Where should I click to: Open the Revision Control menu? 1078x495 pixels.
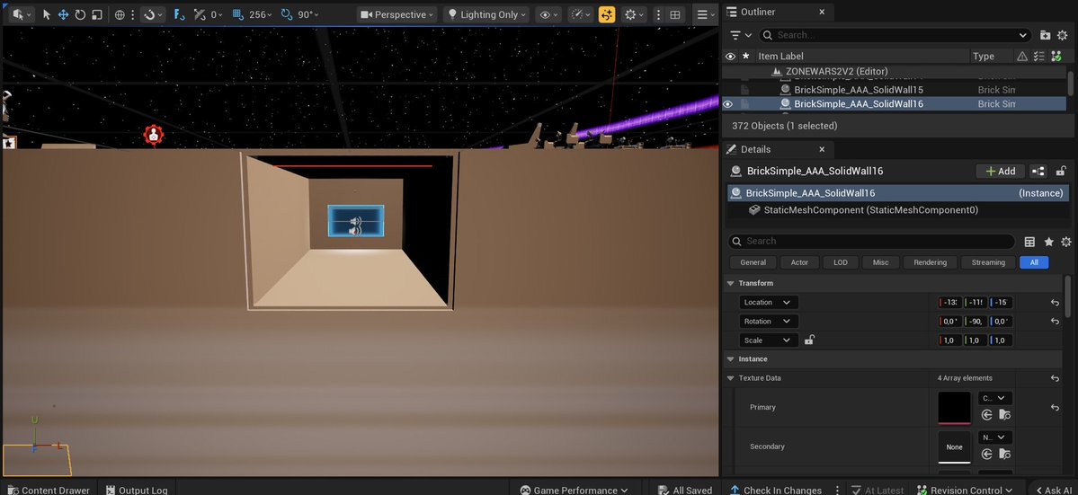[964, 491]
